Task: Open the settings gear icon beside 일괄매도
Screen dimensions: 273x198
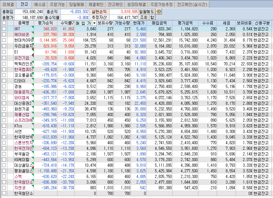Action: (158, 12)
